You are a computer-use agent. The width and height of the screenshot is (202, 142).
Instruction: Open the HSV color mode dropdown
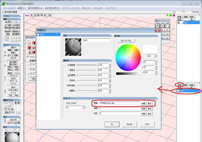coord(152,56)
